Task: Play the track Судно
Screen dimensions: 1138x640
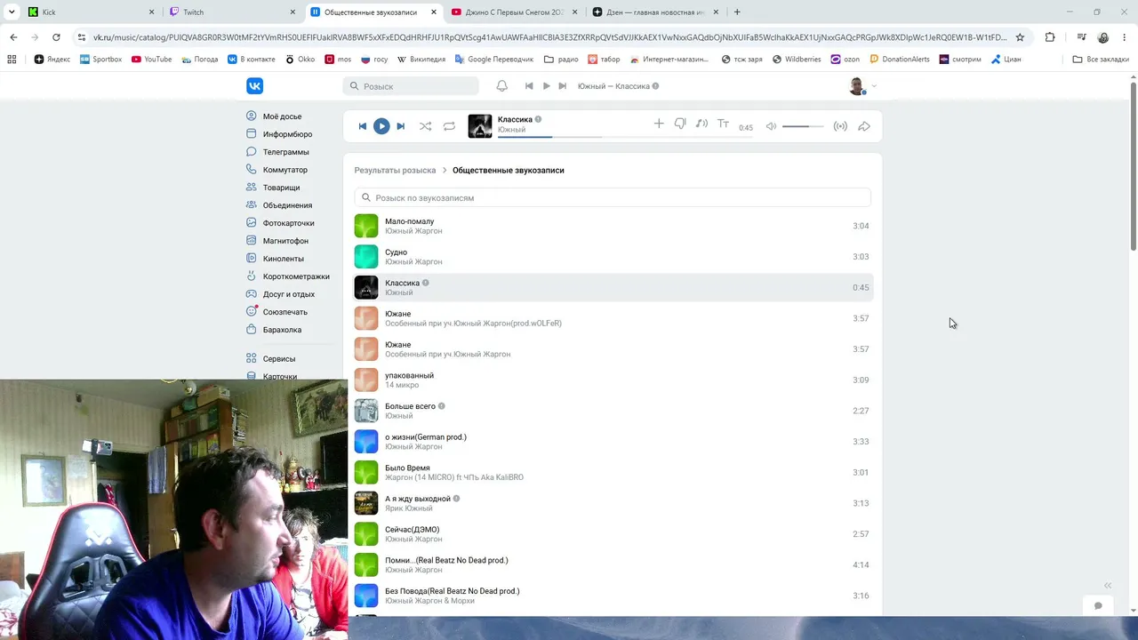Action: pyautogui.click(x=613, y=257)
